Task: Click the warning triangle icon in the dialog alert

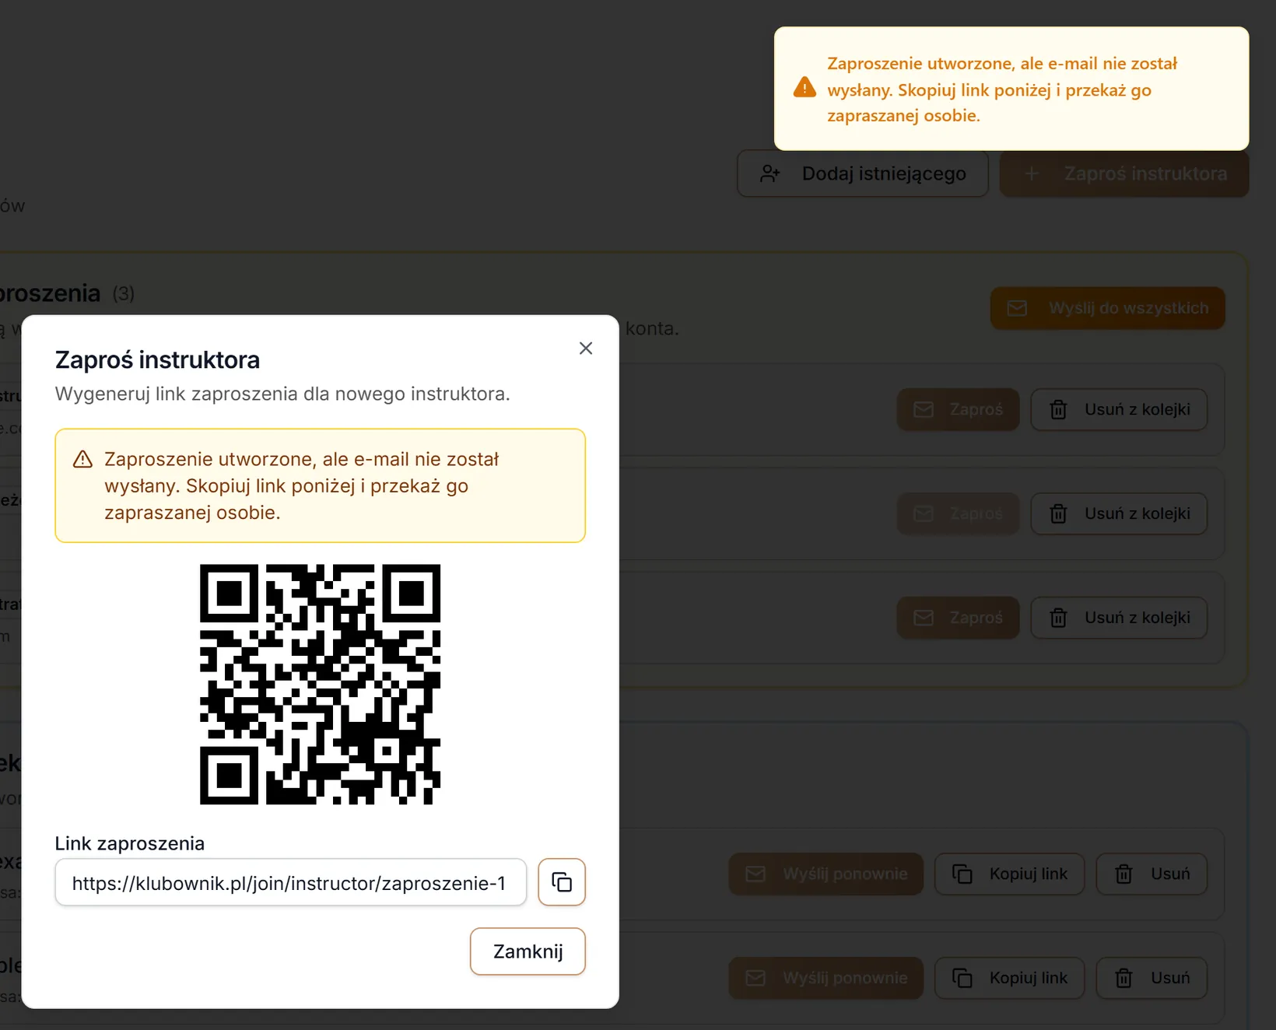Action: (82, 460)
